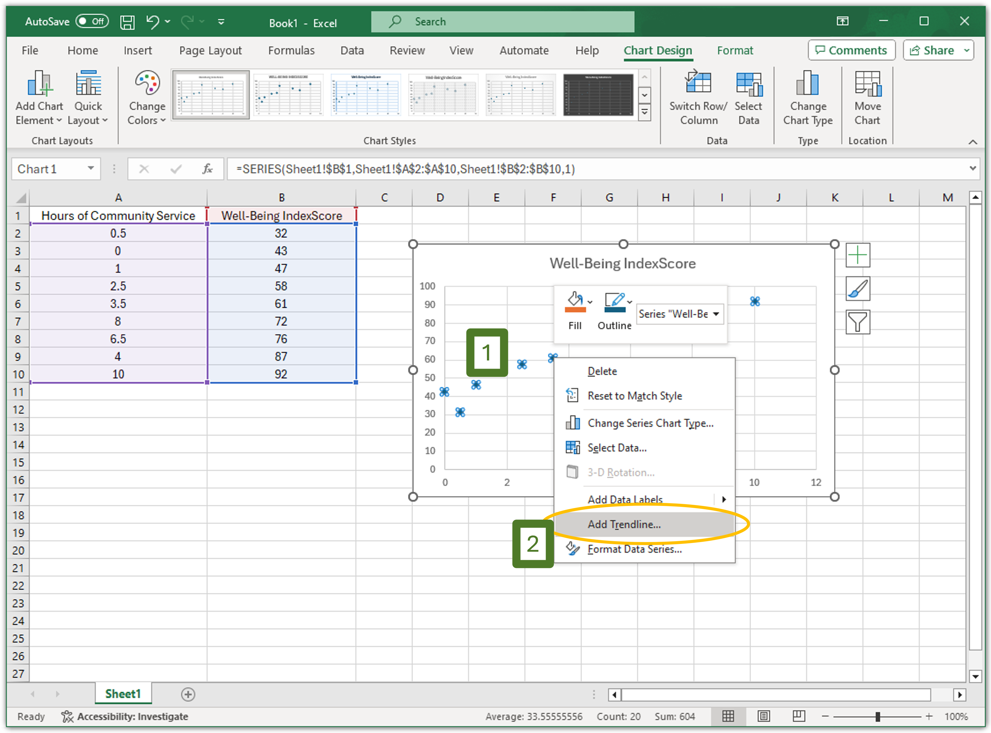Open the Insert Function dialog

(207, 169)
